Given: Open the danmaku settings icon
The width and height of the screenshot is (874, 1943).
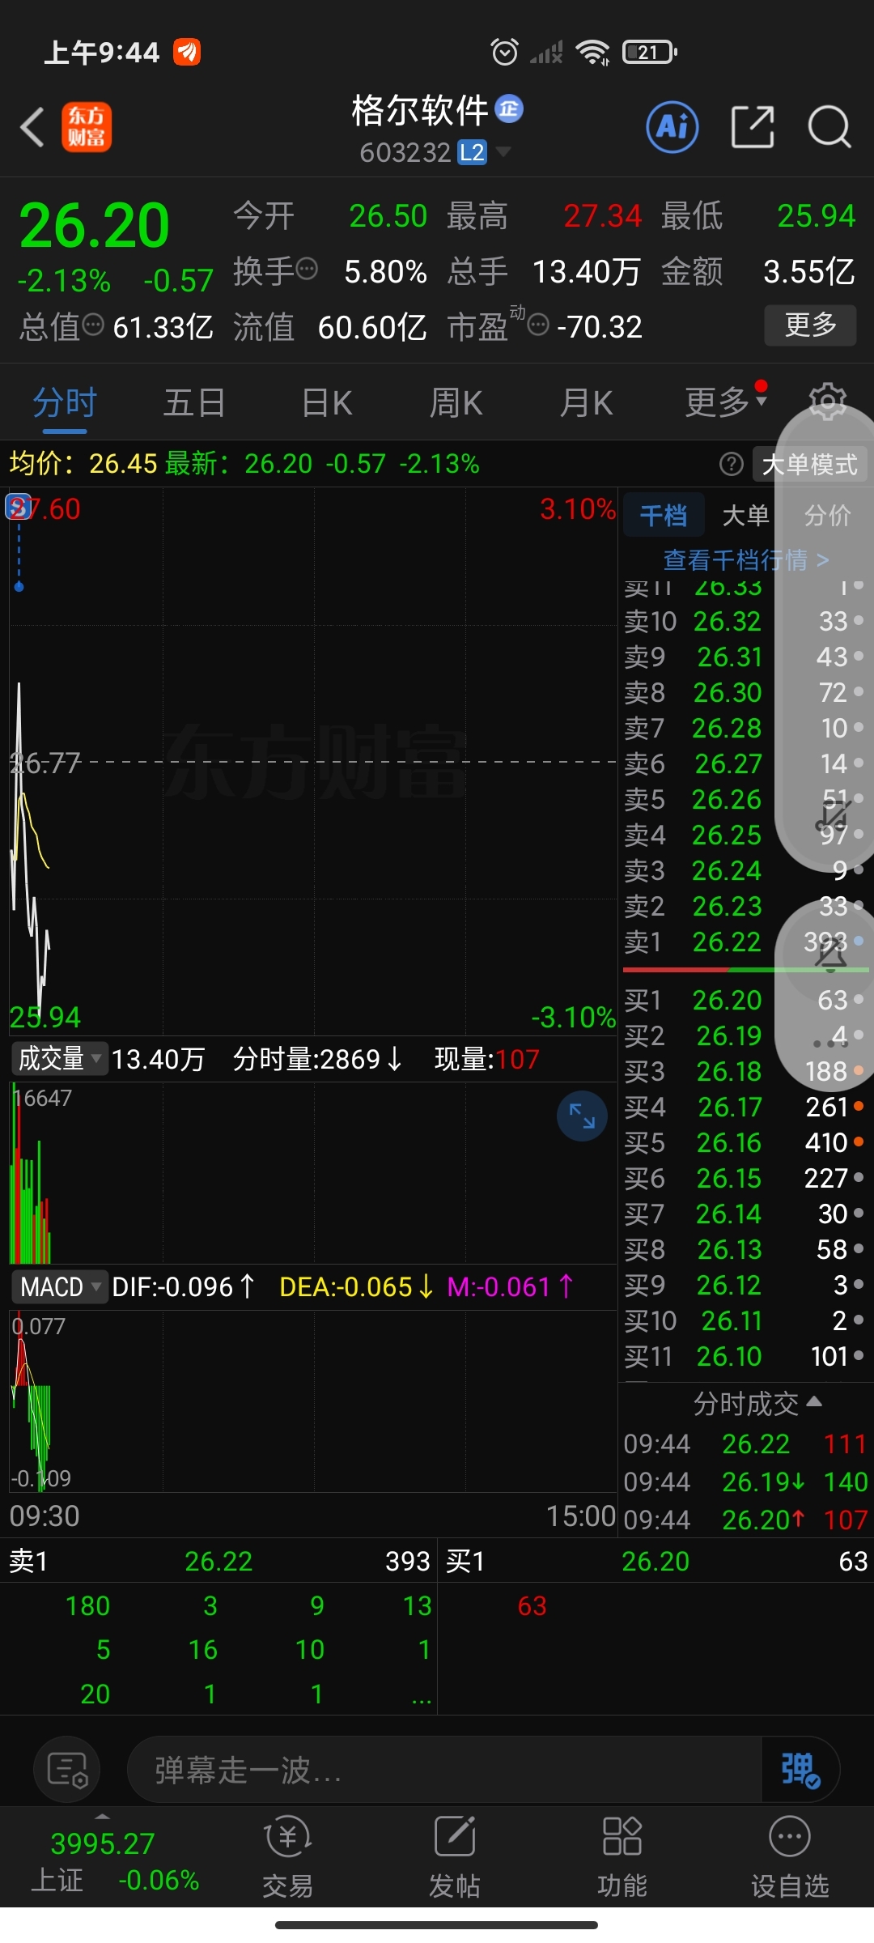Looking at the screenshot, I should point(66,1770).
